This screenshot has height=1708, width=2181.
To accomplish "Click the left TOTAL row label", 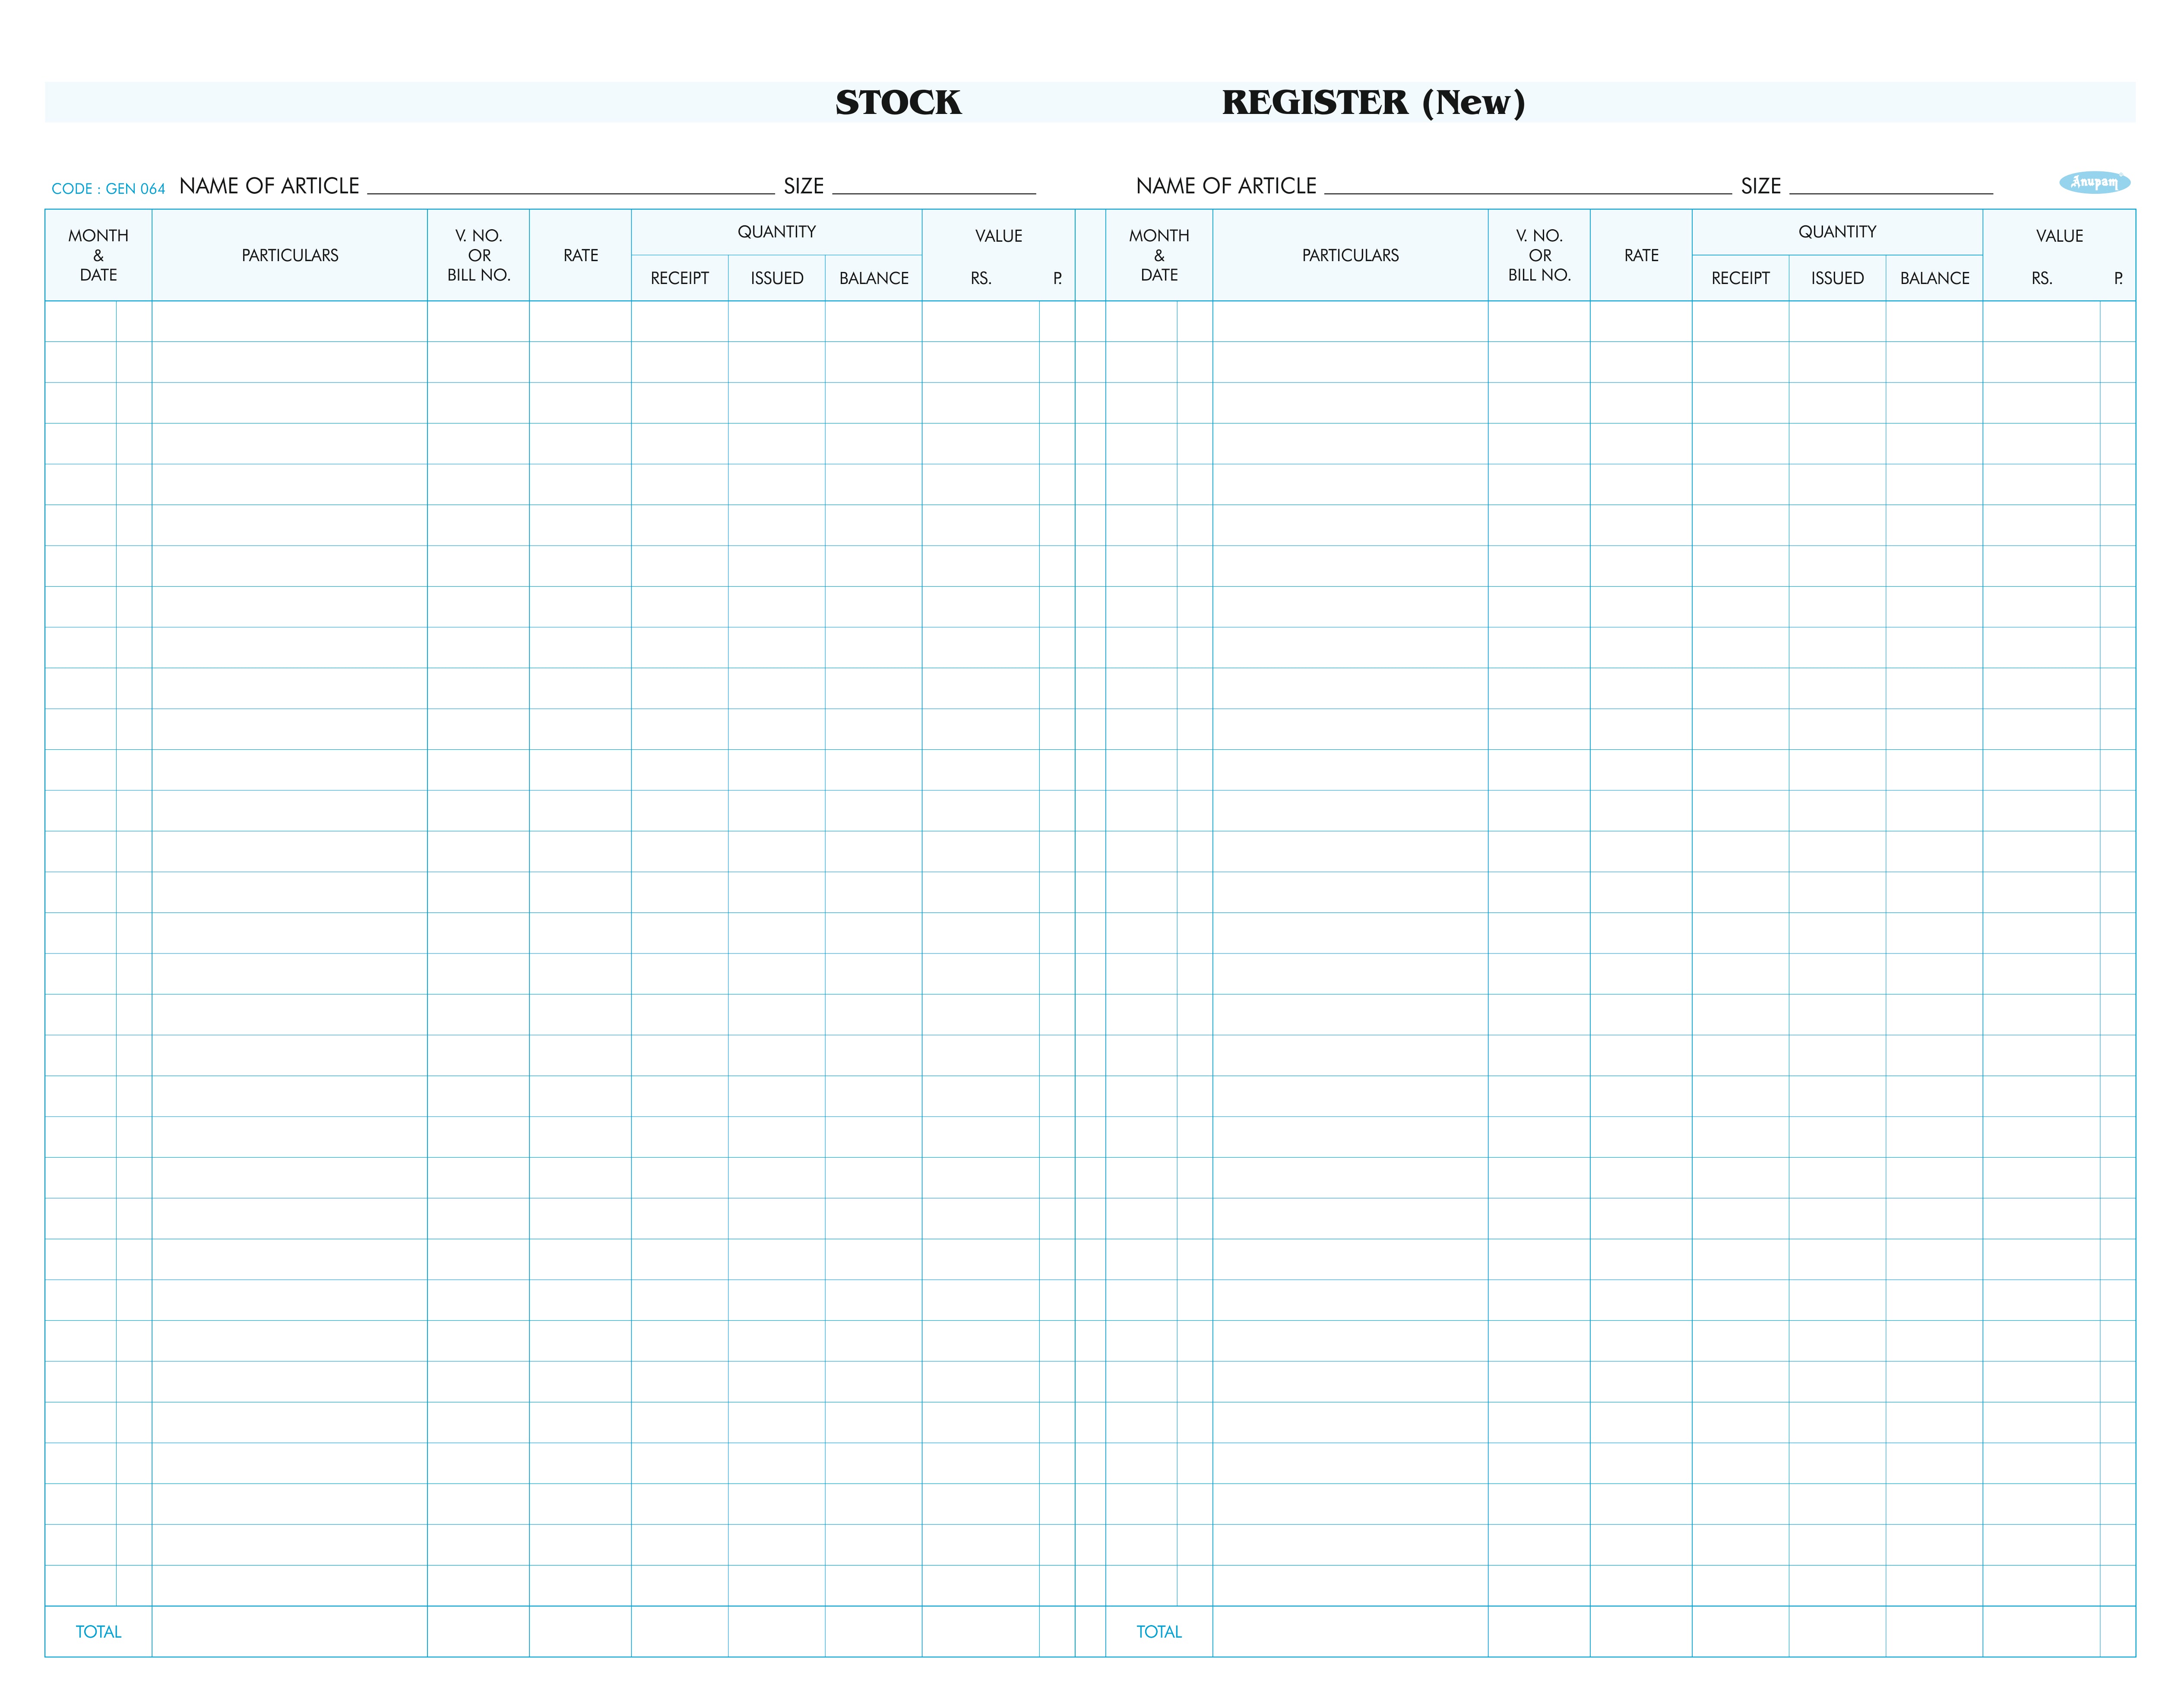I will pos(98,1631).
